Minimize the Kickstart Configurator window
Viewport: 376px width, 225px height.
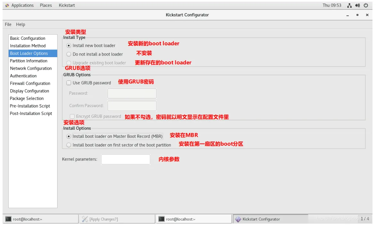(347, 15)
